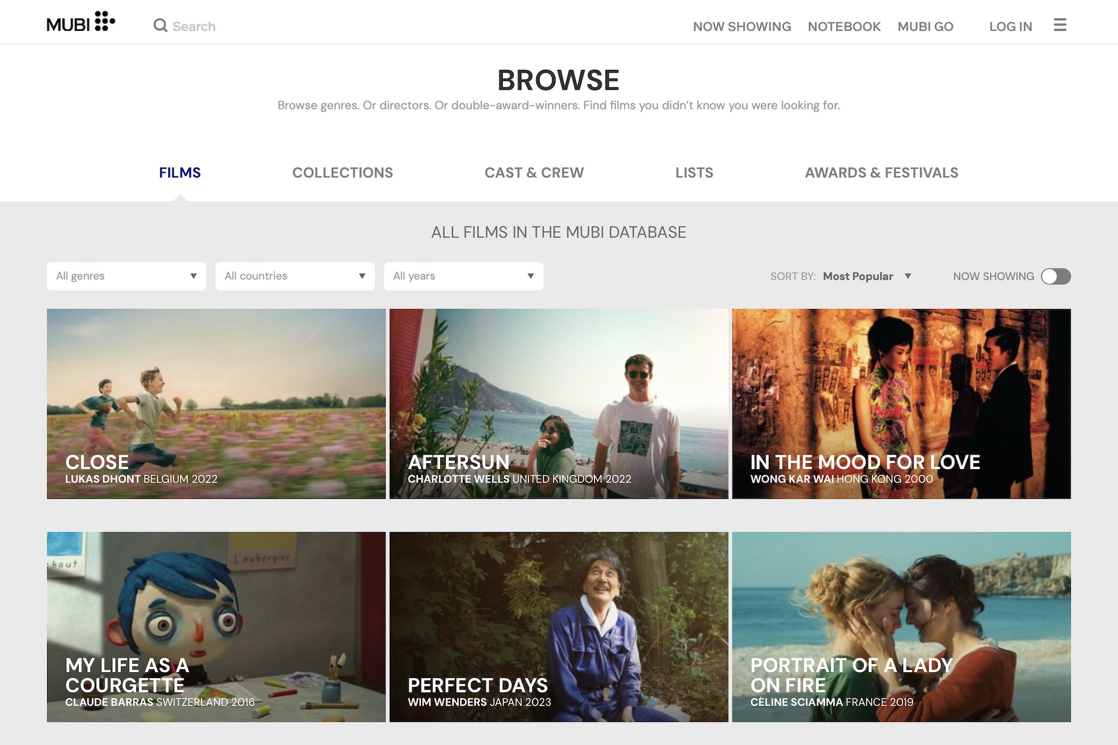Viewport: 1118px width, 745px height.
Task: Click the MUBI GO navigation icon
Action: click(x=926, y=26)
